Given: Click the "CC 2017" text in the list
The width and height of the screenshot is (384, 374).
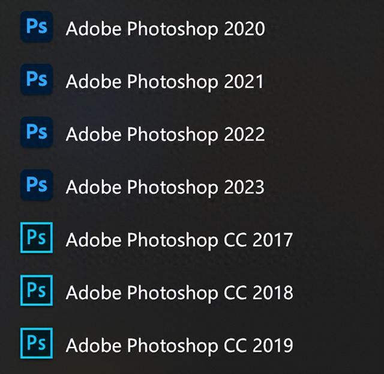Looking at the screenshot, I should pos(257,239).
